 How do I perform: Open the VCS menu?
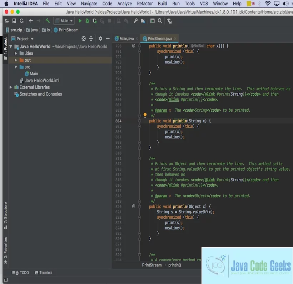pyautogui.click(x=204, y=4)
